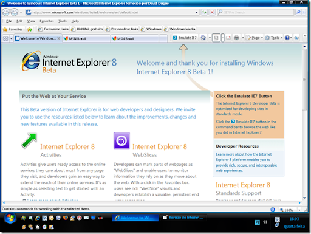Close the Welcome to Windows tab
Image resolution: width=311 pixels, height=234 pixels.
[x=58, y=38]
